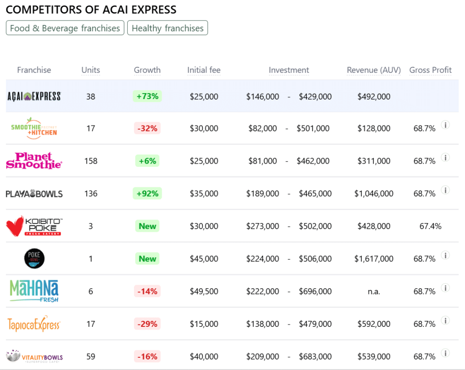Screen dimensions: 465x370
Task: Click the $273,000 investment minimum
Action: (262, 226)
